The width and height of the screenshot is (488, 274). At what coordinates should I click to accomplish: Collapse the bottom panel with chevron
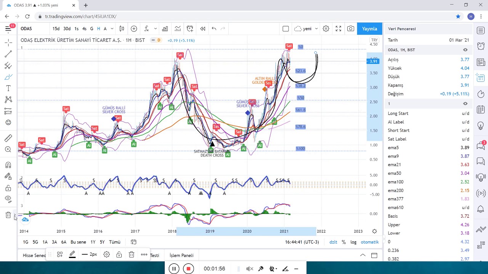pos(363,255)
